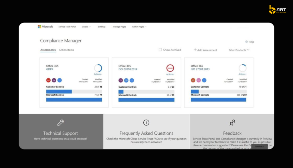The width and height of the screenshot is (293, 168).
Task: Click the '55 of 55' count
Action: click(x=171, y=95)
